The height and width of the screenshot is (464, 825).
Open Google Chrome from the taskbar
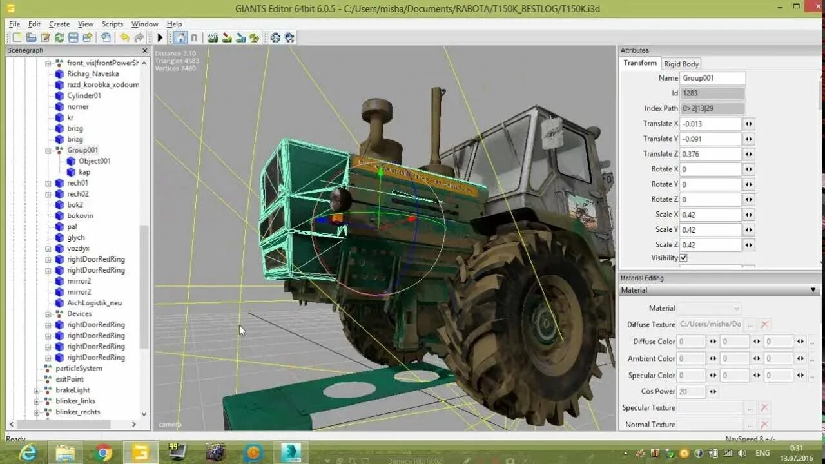point(103,453)
